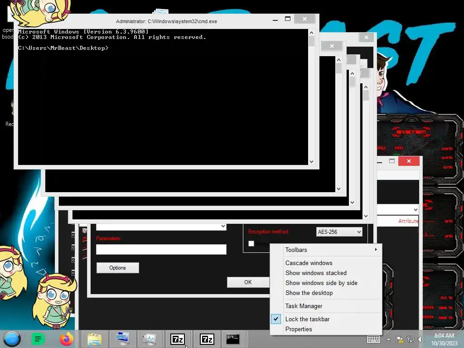
Task: Open the Toolbars submenu
Action: tap(326, 250)
